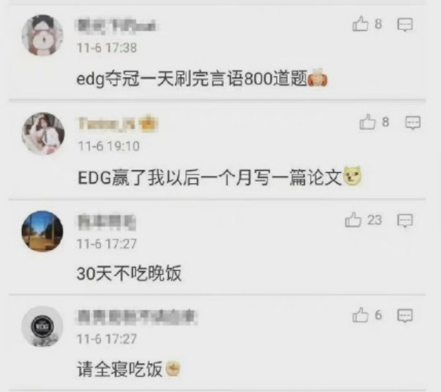Screen dimensions: 441x392
Task: Open the road landscape avatar profile
Action: 43,231
